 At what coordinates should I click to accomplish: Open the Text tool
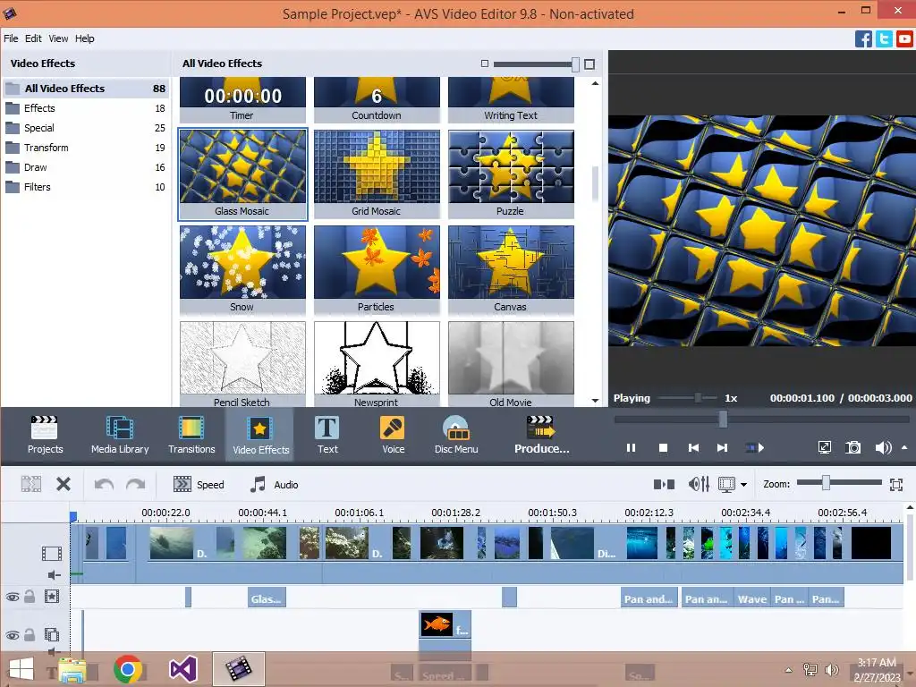click(x=327, y=435)
